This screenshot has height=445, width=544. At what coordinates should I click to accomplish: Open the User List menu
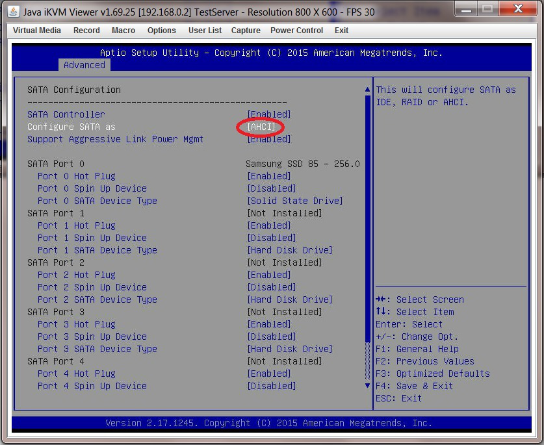pos(205,31)
